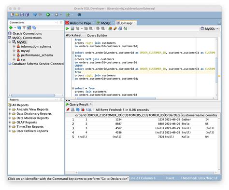
Task: Click the SQL Tuning Advisor icon
Action: 91,28
